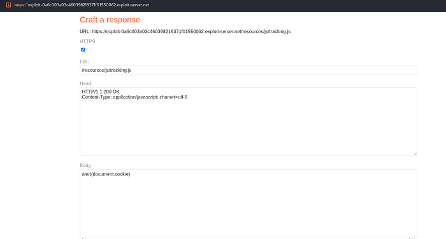This screenshot has height=239, width=446.
Task: Click the 'Head:' label
Action: coord(86,83)
